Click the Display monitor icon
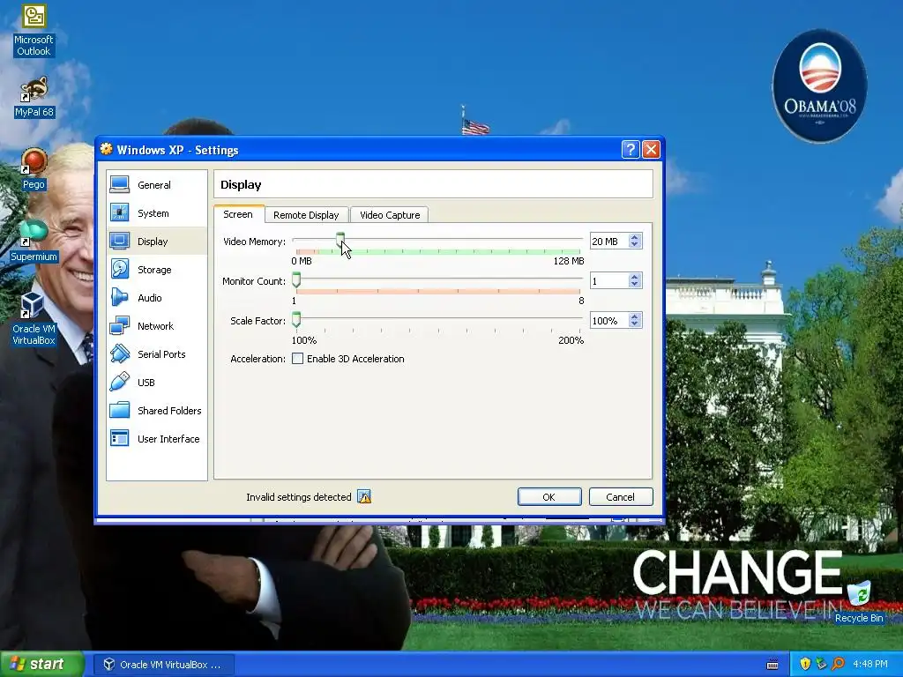The height and width of the screenshot is (677, 903). [x=119, y=241]
